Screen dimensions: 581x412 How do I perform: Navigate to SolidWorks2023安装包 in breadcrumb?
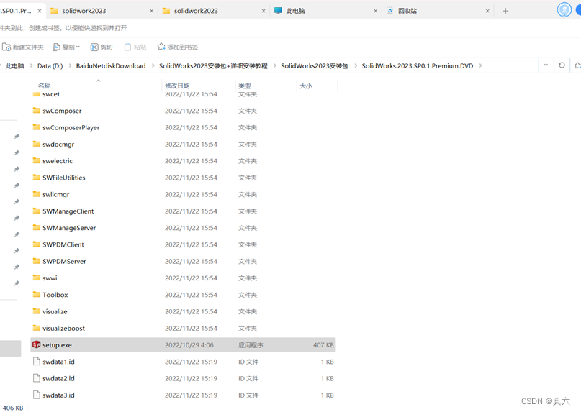[314, 66]
